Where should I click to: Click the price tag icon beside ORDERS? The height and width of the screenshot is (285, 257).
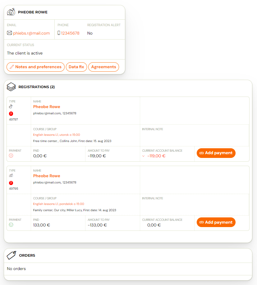(x=11, y=255)
